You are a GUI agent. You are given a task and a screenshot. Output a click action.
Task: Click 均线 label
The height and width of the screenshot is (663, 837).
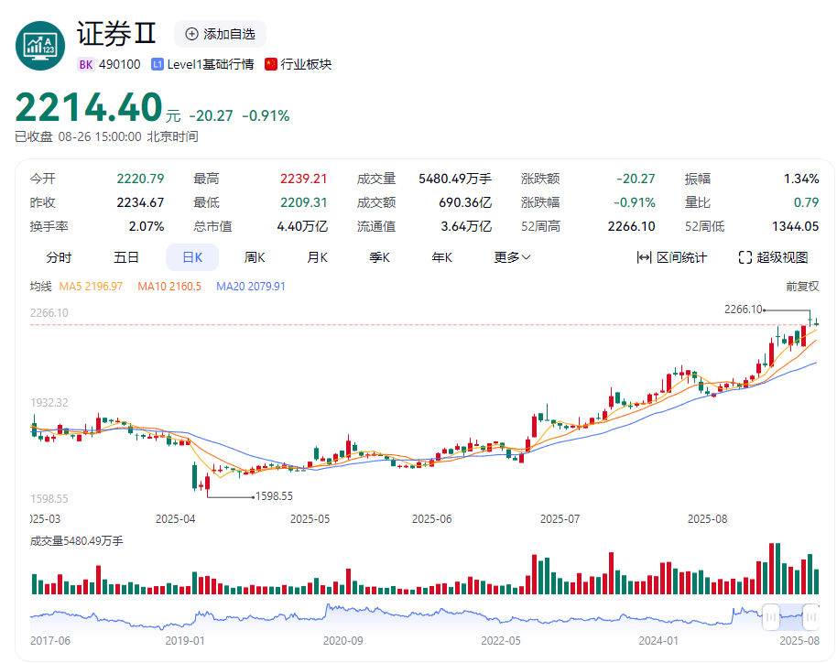pos(40,287)
